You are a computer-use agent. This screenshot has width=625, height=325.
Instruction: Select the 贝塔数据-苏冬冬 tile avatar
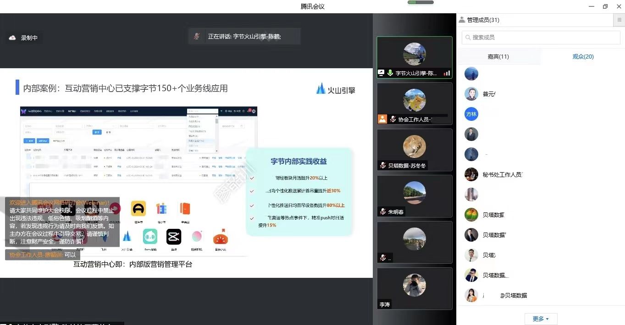point(415,147)
